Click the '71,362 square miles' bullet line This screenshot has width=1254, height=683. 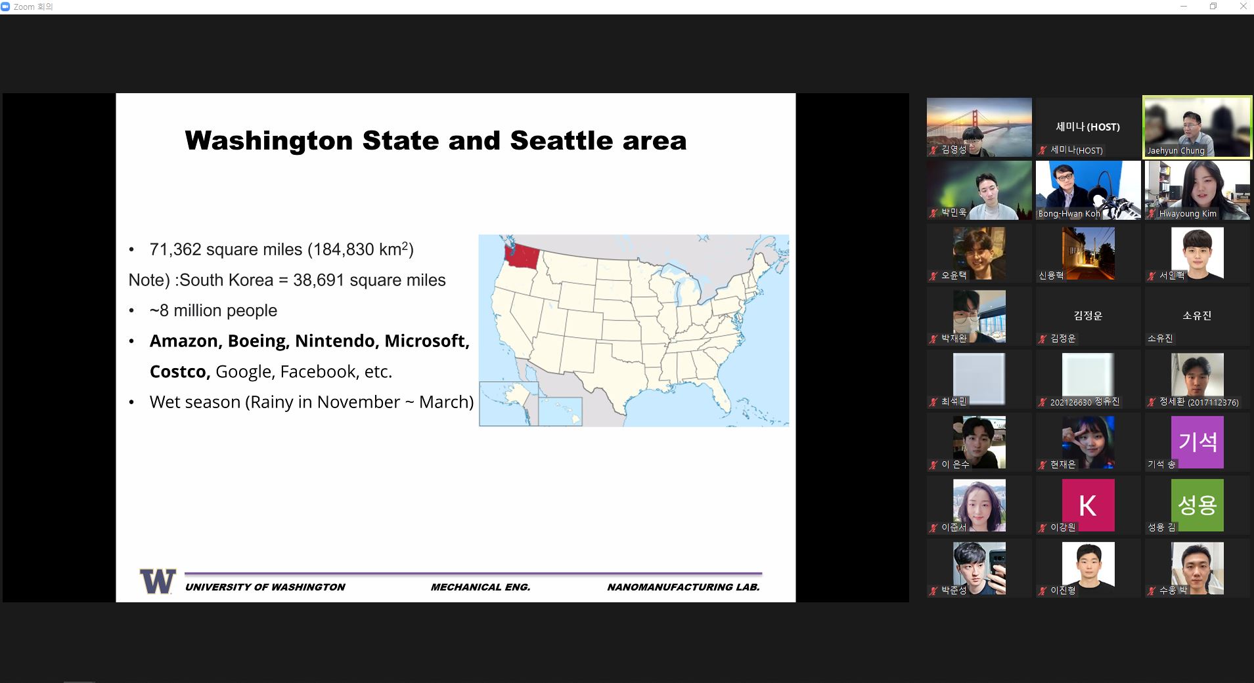(x=281, y=249)
